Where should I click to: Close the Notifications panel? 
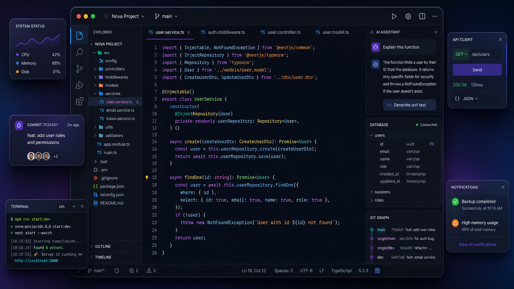pos(503,187)
